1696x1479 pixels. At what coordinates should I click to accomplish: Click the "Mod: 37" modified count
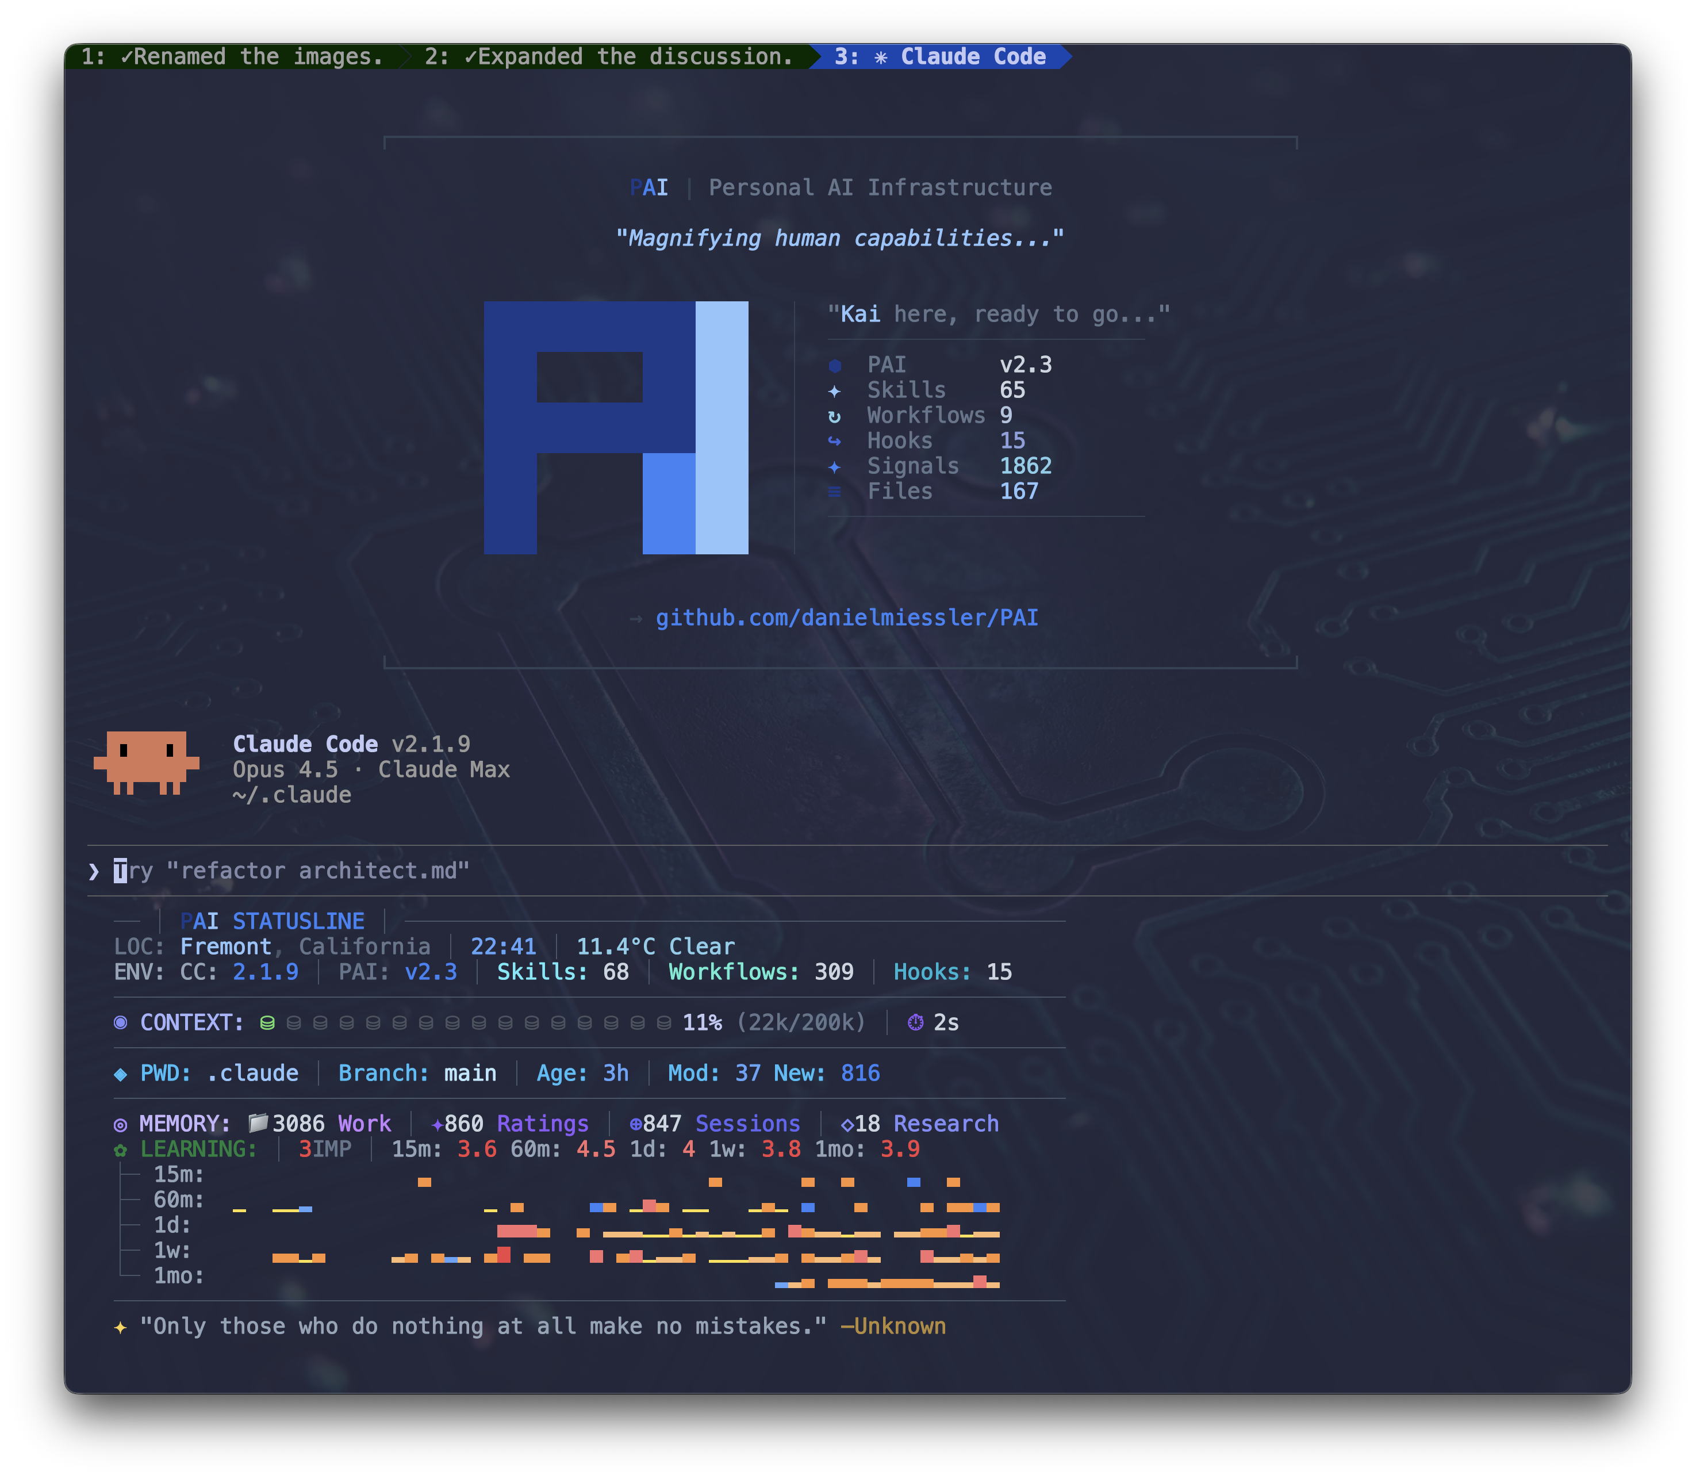coord(715,1074)
